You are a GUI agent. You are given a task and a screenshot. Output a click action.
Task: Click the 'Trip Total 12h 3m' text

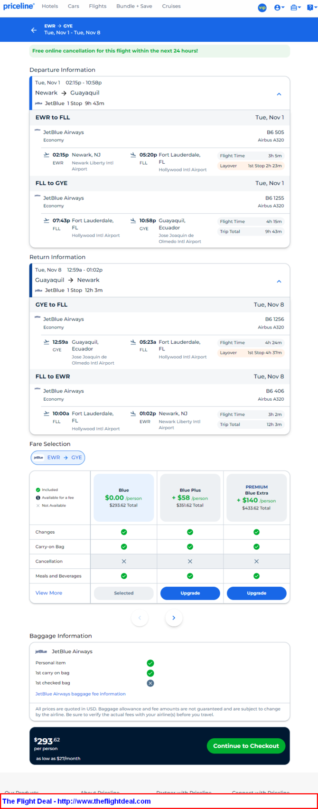pos(251,424)
